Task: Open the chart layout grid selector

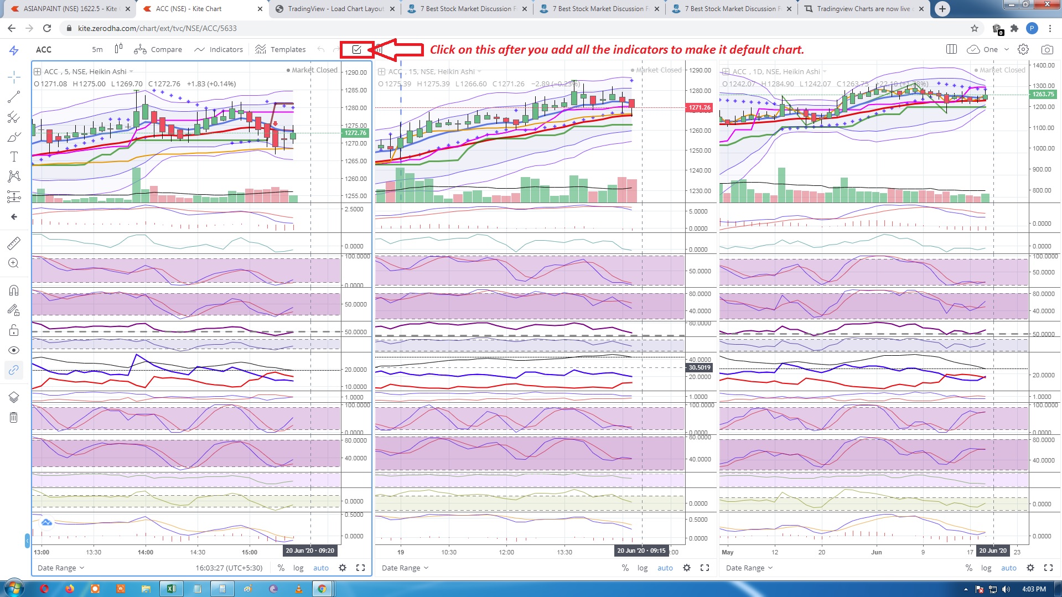Action: [x=951, y=49]
